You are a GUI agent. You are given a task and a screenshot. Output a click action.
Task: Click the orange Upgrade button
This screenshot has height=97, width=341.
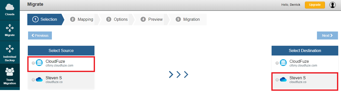click(315, 5)
